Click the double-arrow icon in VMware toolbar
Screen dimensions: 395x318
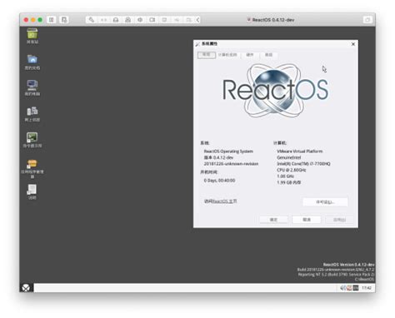click(x=103, y=20)
